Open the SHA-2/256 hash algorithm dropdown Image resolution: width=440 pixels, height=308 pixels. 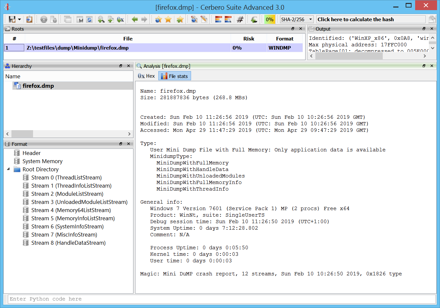click(x=297, y=20)
